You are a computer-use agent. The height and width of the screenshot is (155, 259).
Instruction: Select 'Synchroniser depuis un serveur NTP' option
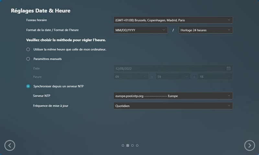tap(28, 86)
